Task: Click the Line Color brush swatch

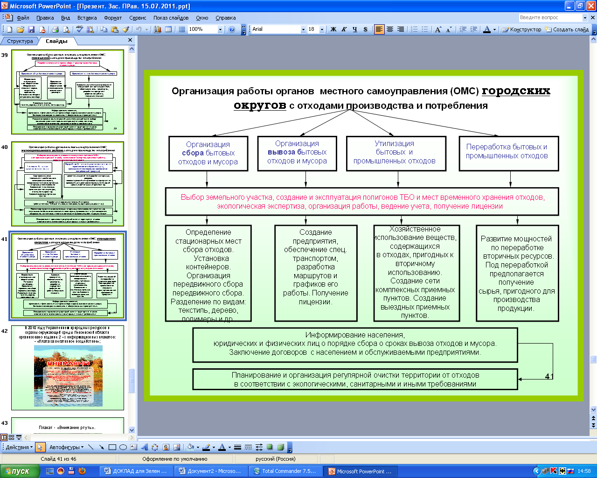Action: coord(207,447)
